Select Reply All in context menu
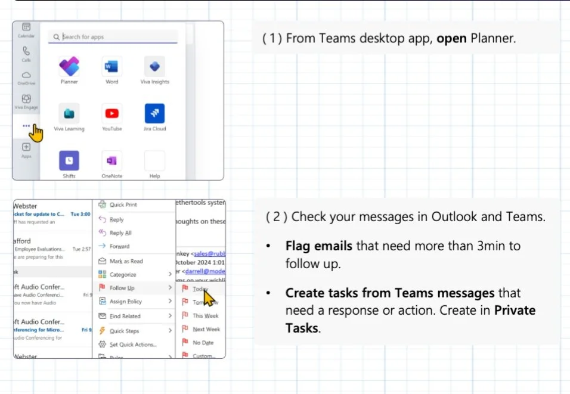Screen dimensions: 570x394 pos(134,233)
